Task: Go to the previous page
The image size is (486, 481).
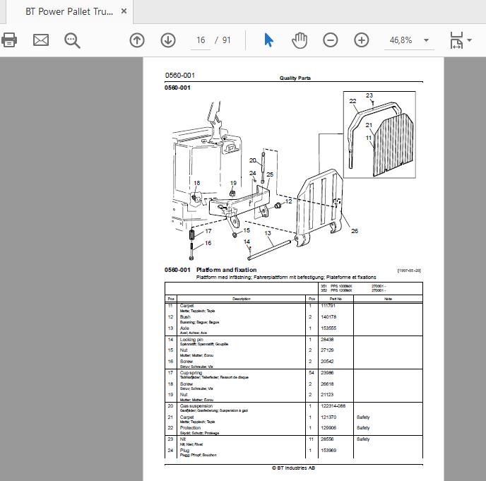Action: click(x=137, y=40)
